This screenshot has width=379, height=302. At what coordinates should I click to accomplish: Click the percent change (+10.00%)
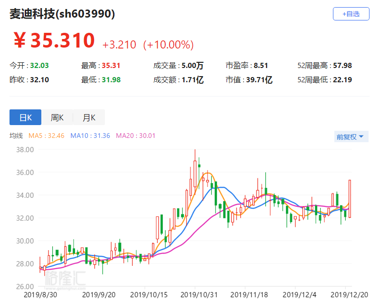click(x=169, y=45)
